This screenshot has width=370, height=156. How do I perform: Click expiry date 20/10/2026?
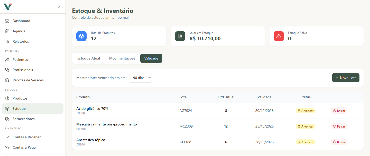pyautogui.click(x=264, y=111)
